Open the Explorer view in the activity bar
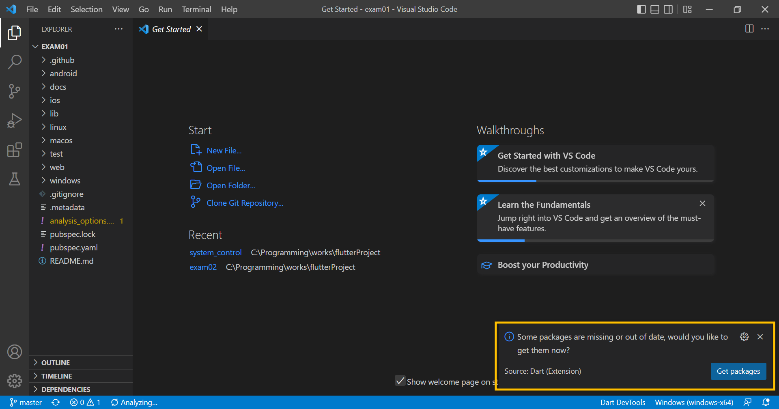The width and height of the screenshot is (779, 409). (15, 33)
